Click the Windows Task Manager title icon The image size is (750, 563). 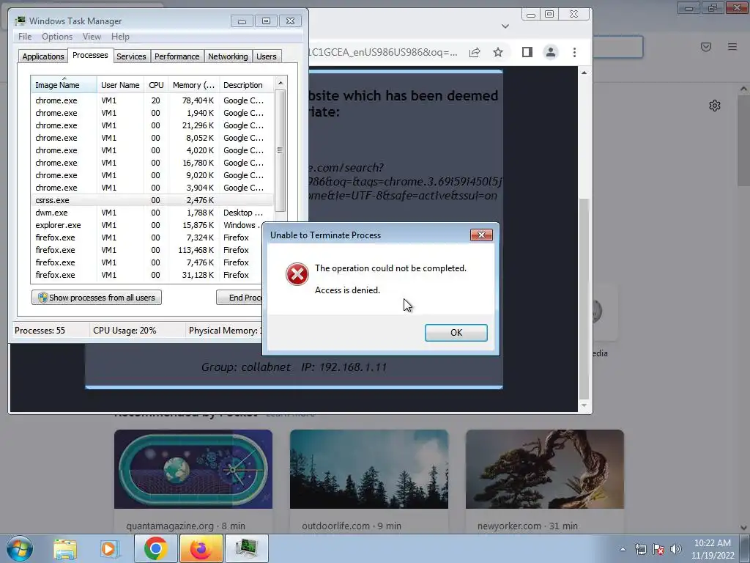20,21
